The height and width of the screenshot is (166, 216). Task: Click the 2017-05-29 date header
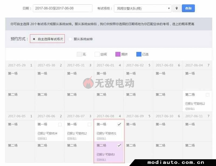pyautogui.click(x=20, y=65)
